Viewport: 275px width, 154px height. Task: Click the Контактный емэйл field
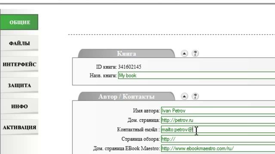(218, 130)
